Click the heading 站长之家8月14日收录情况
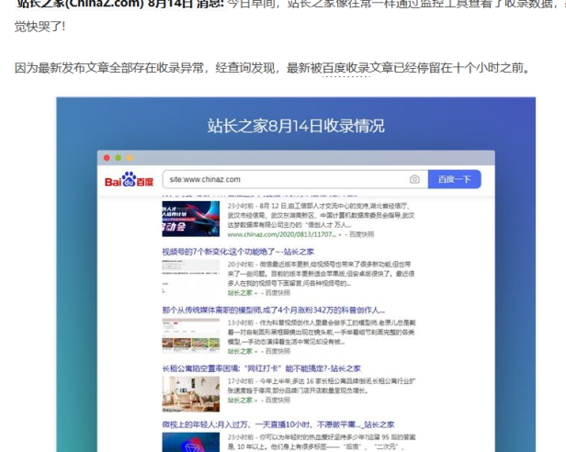 (296, 126)
